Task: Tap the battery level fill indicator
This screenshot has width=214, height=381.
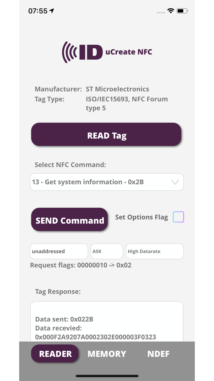Action: pyautogui.click(x=180, y=10)
